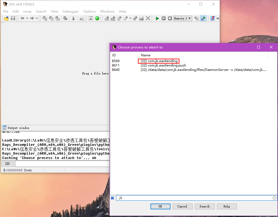
Task: Select process 8611 com.jk.eastlending:push
Action: (x=189, y=65)
